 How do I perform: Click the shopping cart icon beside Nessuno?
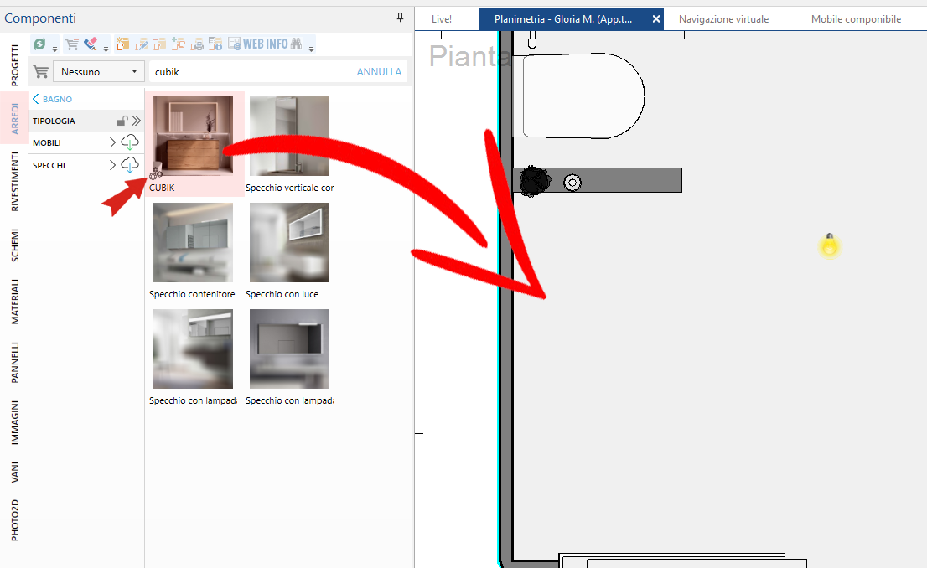pyautogui.click(x=41, y=71)
